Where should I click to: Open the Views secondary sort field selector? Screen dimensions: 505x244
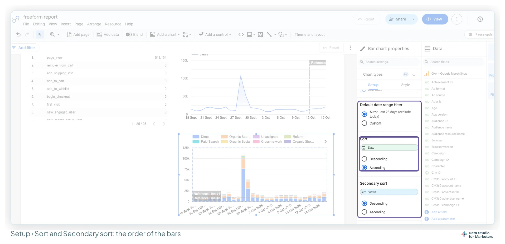pyautogui.click(x=389, y=192)
